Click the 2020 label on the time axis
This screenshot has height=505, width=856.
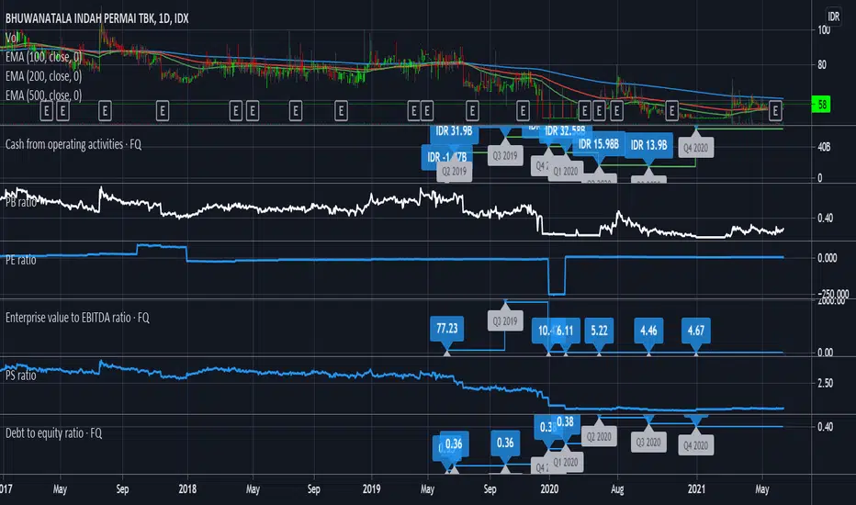point(549,489)
